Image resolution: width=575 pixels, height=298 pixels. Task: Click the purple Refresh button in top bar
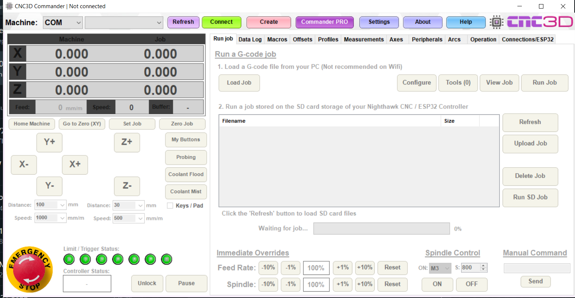tap(183, 22)
